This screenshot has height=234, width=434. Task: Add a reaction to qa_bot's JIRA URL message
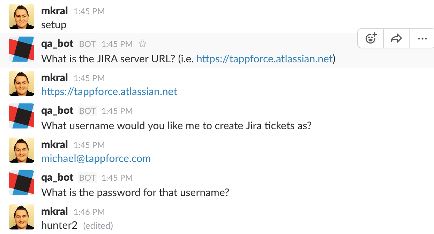371,38
